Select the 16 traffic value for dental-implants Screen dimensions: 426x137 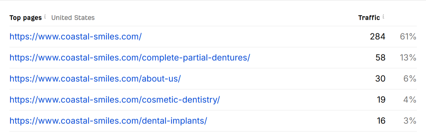click(x=381, y=121)
